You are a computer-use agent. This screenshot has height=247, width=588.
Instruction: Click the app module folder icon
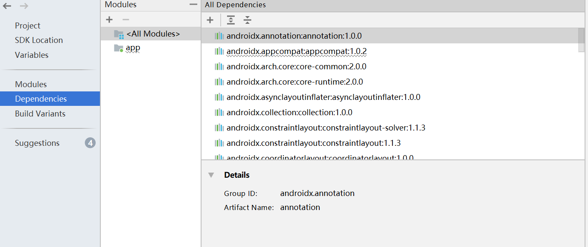coord(119,48)
